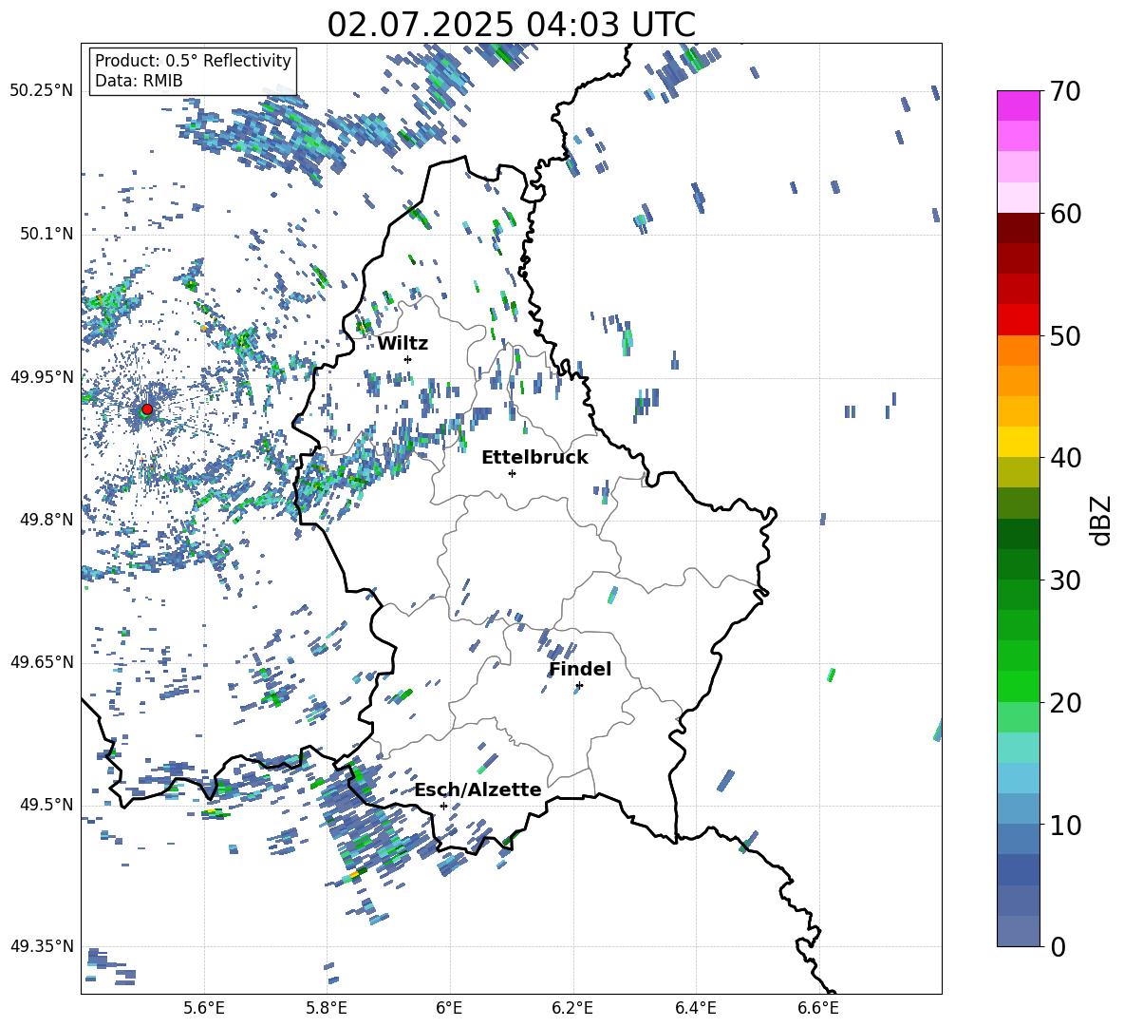
Task: Click the 30 tick on the colorbar
Action: pyautogui.click(x=1064, y=580)
